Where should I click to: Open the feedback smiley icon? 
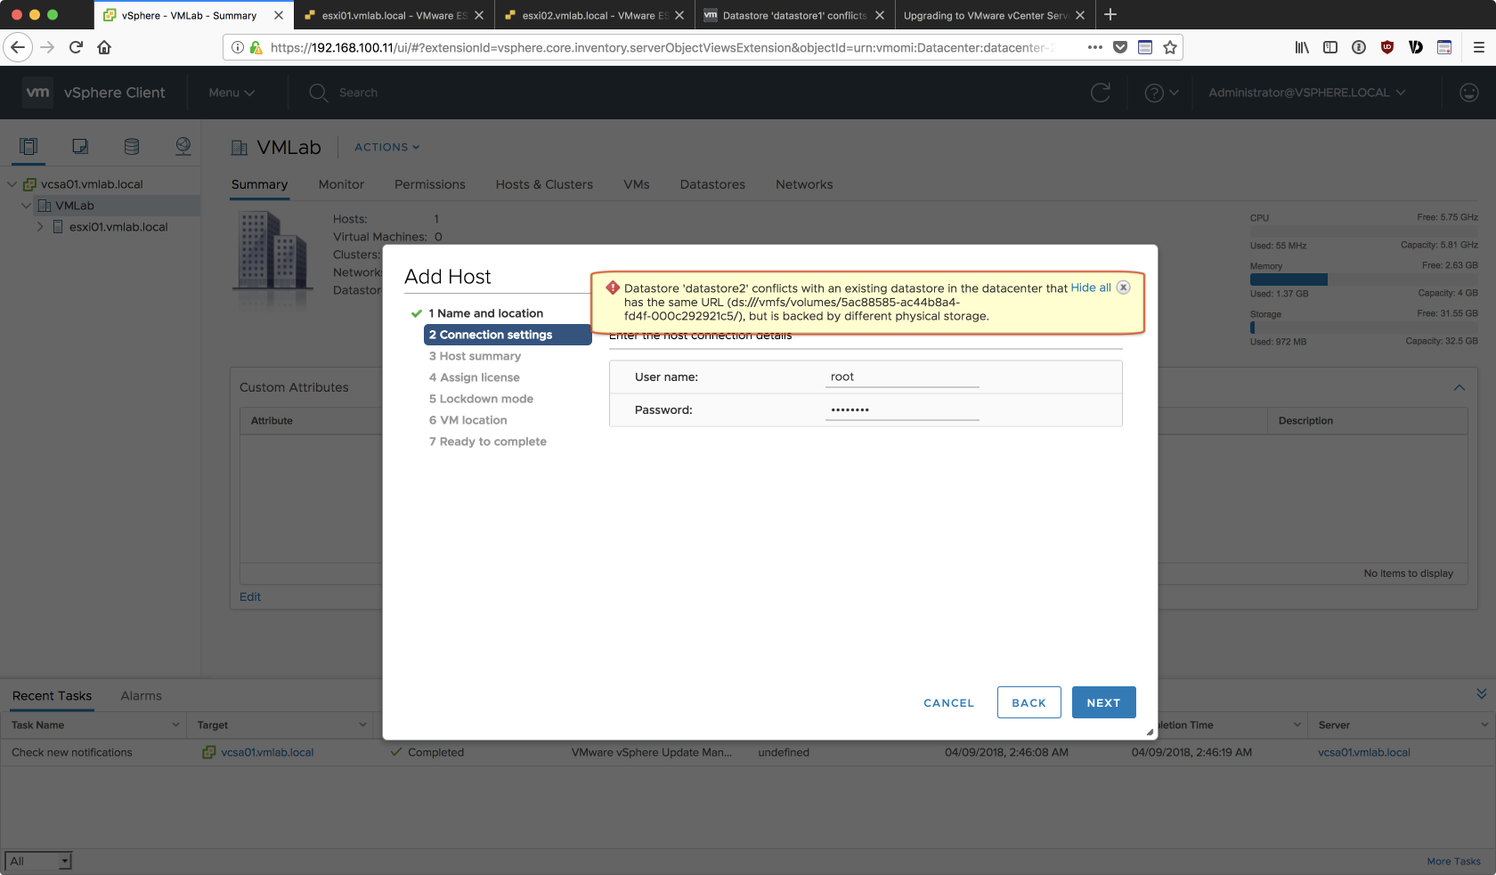tap(1468, 93)
